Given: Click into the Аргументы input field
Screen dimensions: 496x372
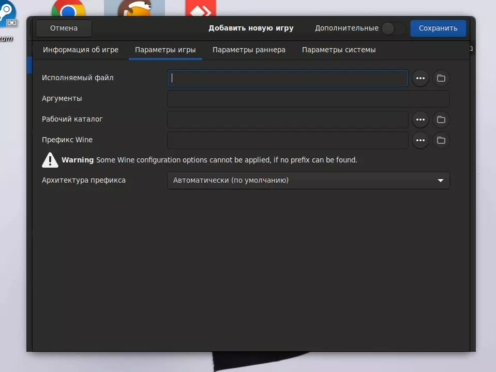Looking at the screenshot, I should click(308, 99).
